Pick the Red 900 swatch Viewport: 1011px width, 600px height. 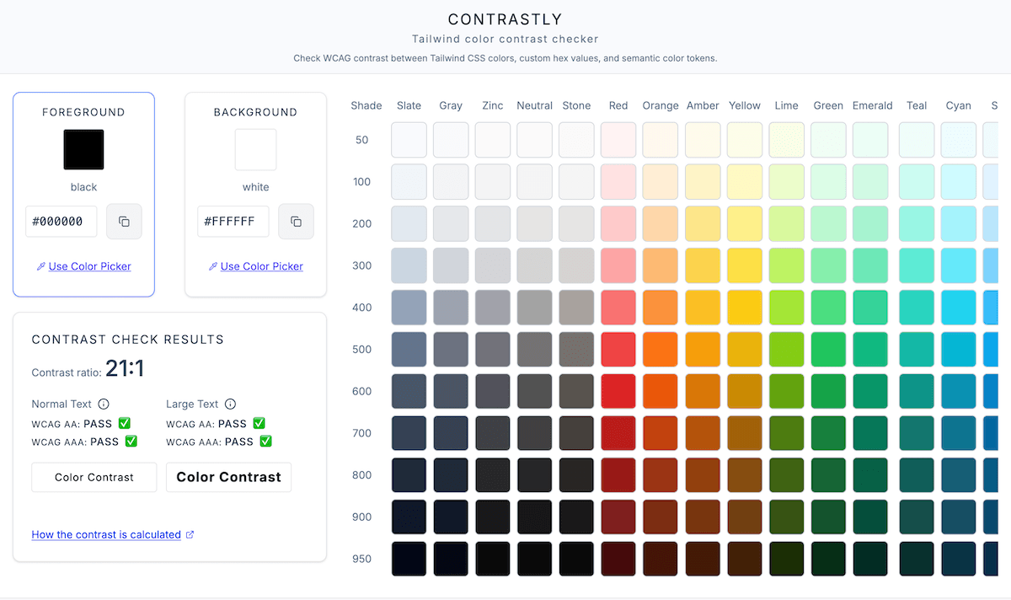tap(618, 517)
